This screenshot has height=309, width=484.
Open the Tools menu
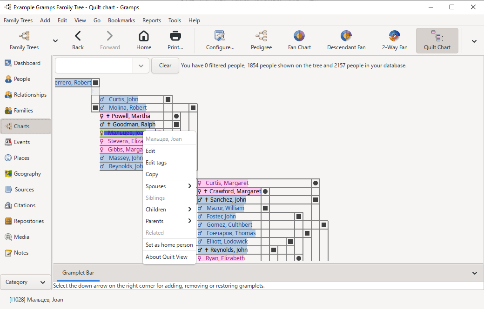pyautogui.click(x=175, y=20)
